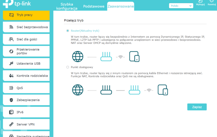This screenshot has width=217, height=137.
Task: Click the Reset button in header
Action: (x=212, y=3)
